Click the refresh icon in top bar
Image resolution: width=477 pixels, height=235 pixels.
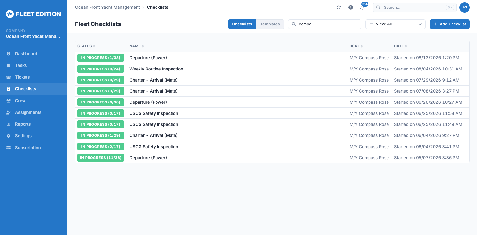(x=339, y=8)
